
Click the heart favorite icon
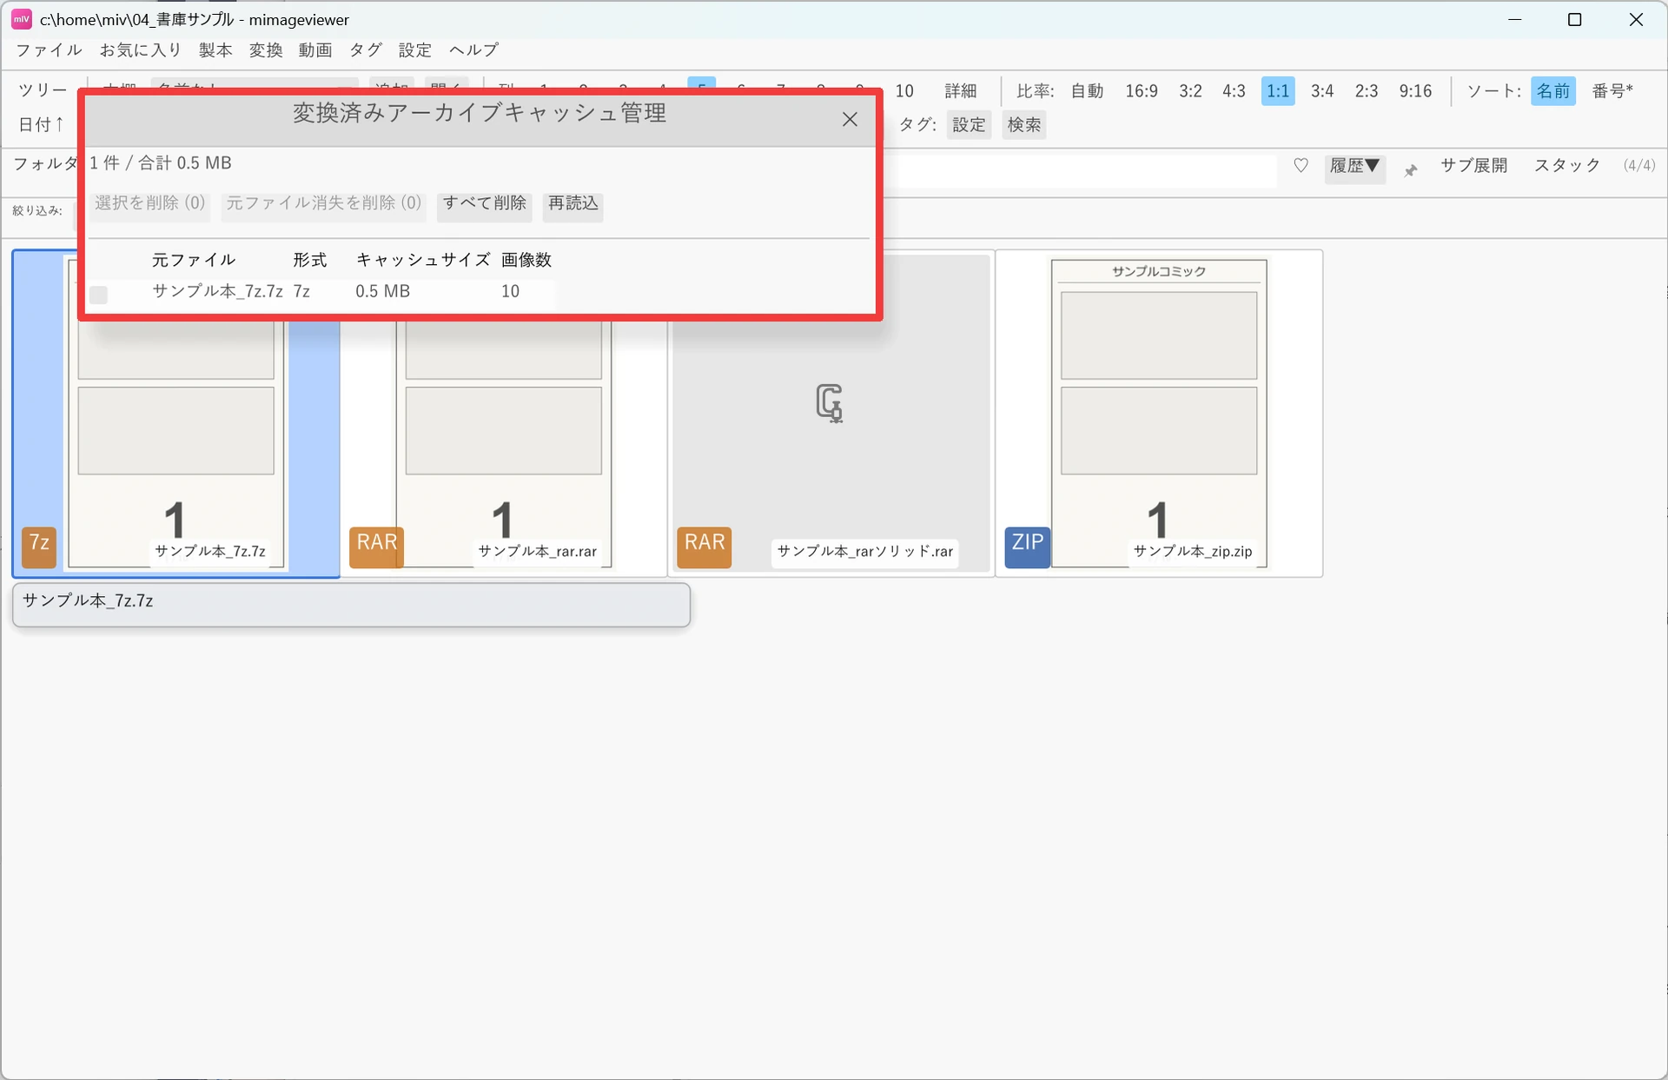point(1301,165)
